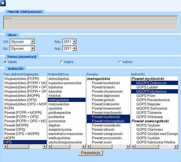Select Powiat krakowski
The width and height of the screenshot is (181, 162).
pyautogui.click(x=108, y=104)
